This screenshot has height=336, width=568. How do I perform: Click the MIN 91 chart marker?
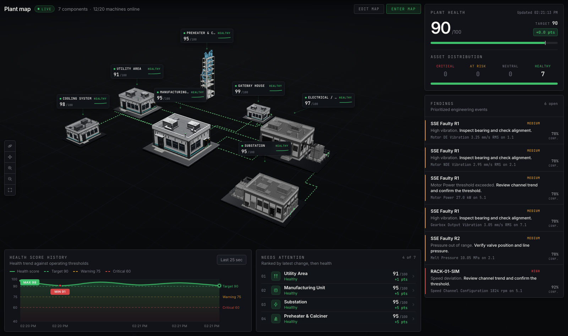point(60,292)
